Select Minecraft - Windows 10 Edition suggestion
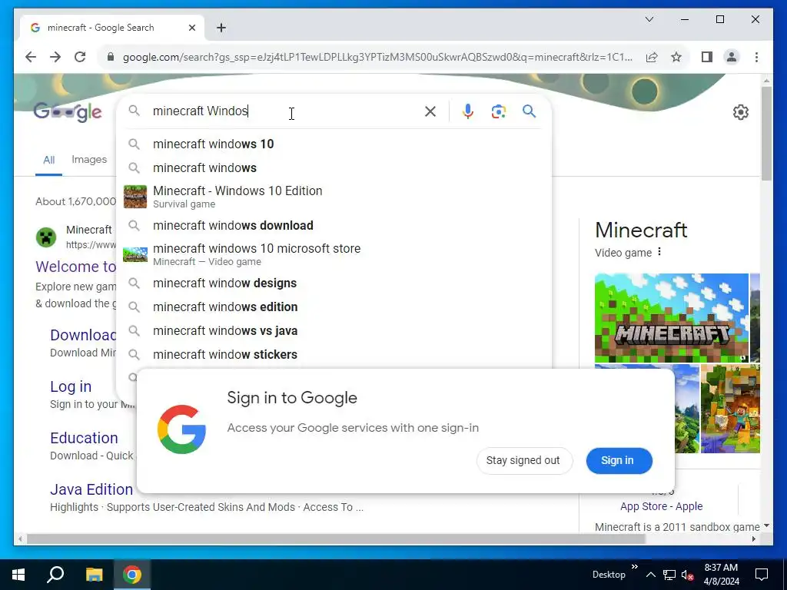Viewport: 787px width, 590px height. click(334, 197)
